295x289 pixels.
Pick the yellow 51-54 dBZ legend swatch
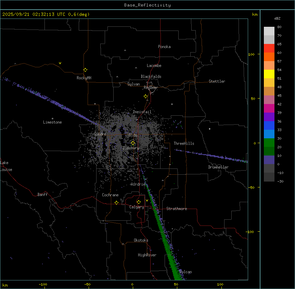269,74
